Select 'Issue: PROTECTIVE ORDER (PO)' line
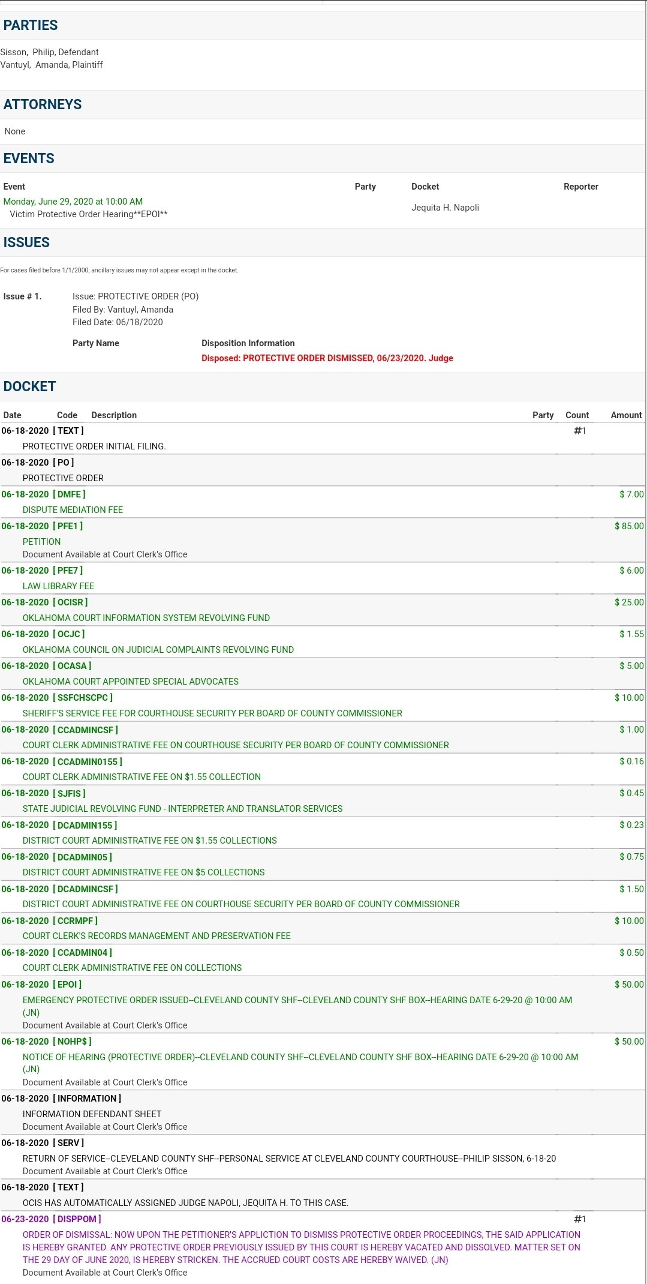The height and width of the screenshot is (1284, 647). click(x=136, y=296)
